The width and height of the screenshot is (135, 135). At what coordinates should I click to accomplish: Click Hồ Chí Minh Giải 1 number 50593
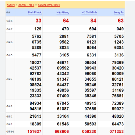pos(90,124)
